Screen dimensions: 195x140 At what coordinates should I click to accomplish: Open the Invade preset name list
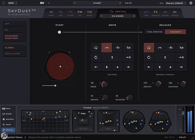(x=97, y=3)
